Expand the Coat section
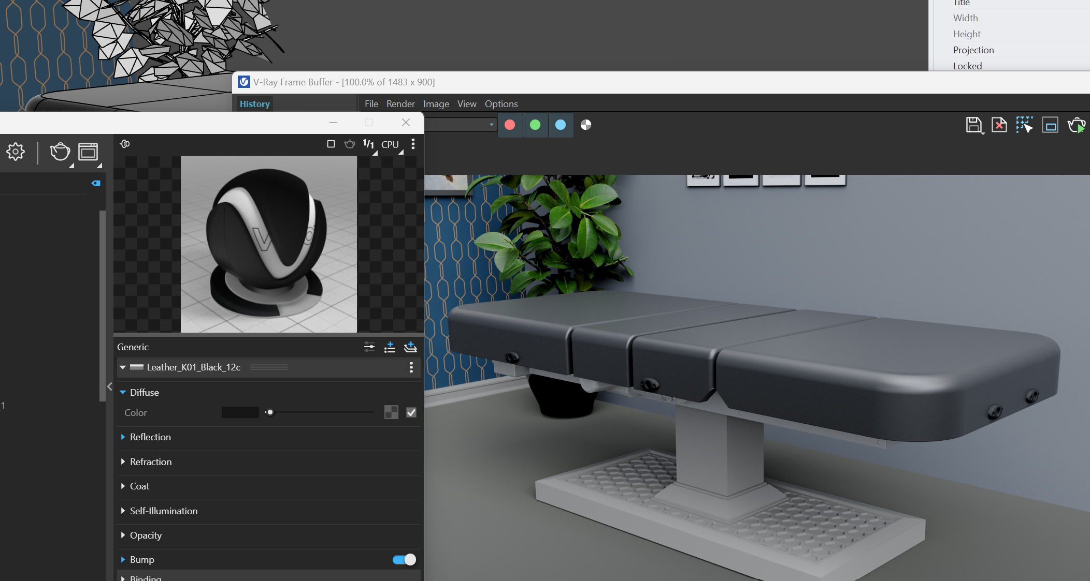 click(123, 486)
